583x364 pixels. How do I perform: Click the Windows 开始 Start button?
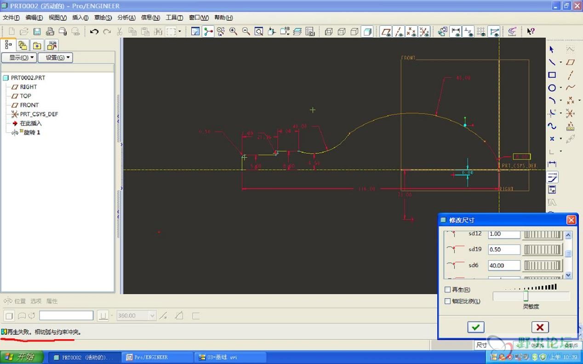tap(22, 357)
